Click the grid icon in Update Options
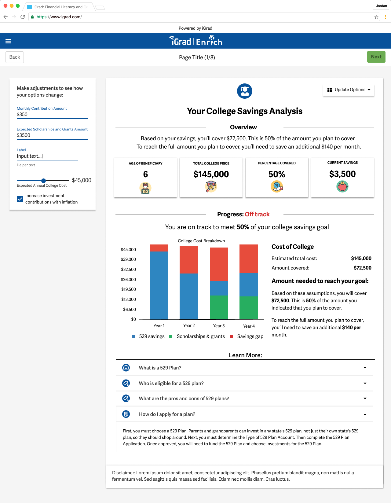The width and height of the screenshot is (391, 503). point(330,90)
